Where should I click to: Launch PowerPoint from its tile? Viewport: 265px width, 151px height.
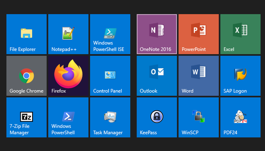199,34
